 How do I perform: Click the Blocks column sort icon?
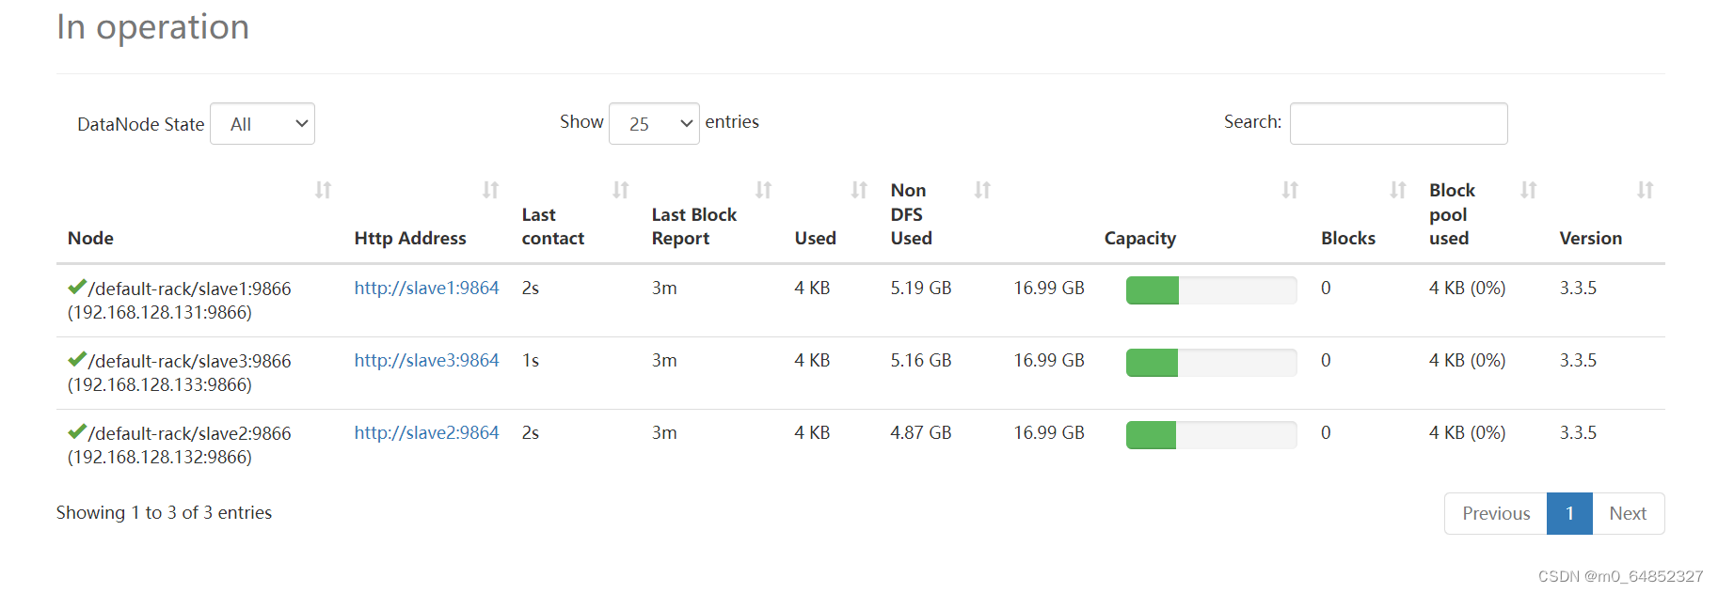[x=1398, y=190]
